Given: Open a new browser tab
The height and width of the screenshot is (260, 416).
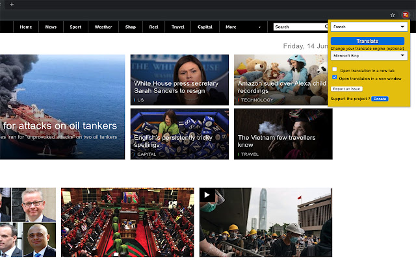Looking at the screenshot, I should [x=12, y=4].
